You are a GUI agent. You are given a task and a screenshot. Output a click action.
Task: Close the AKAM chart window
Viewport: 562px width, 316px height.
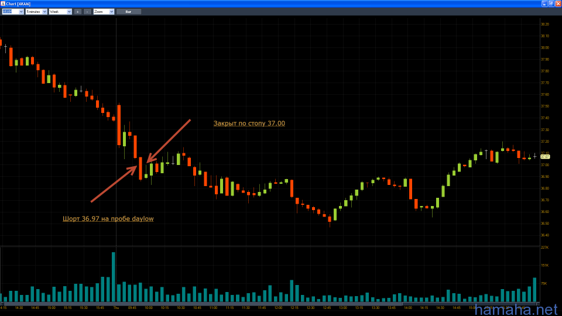point(557,4)
